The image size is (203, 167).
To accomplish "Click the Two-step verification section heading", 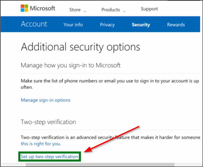I will pyautogui.click(x=48, y=122).
